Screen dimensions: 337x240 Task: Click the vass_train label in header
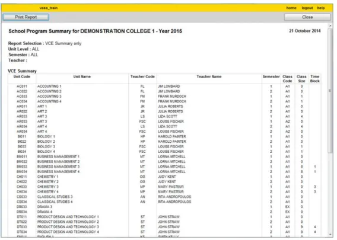tap(49, 8)
